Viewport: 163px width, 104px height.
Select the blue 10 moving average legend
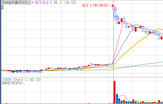pyautogui.click(x=55, y=2)
